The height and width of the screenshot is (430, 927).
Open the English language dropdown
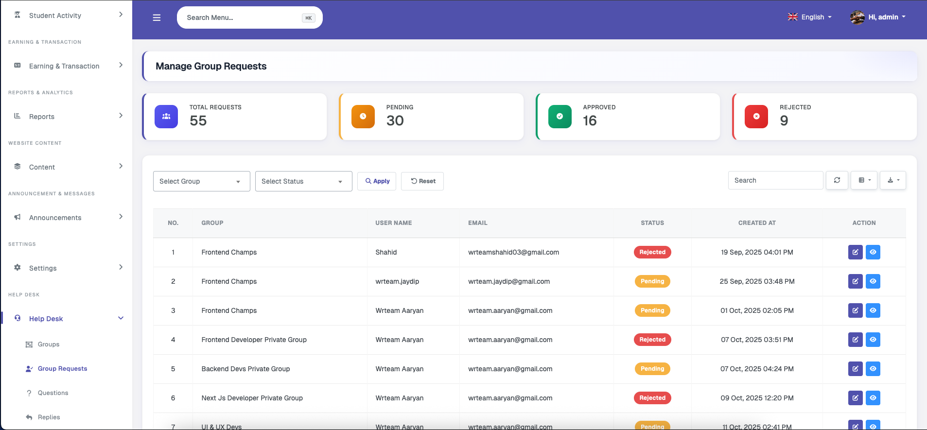click(810, 17)
